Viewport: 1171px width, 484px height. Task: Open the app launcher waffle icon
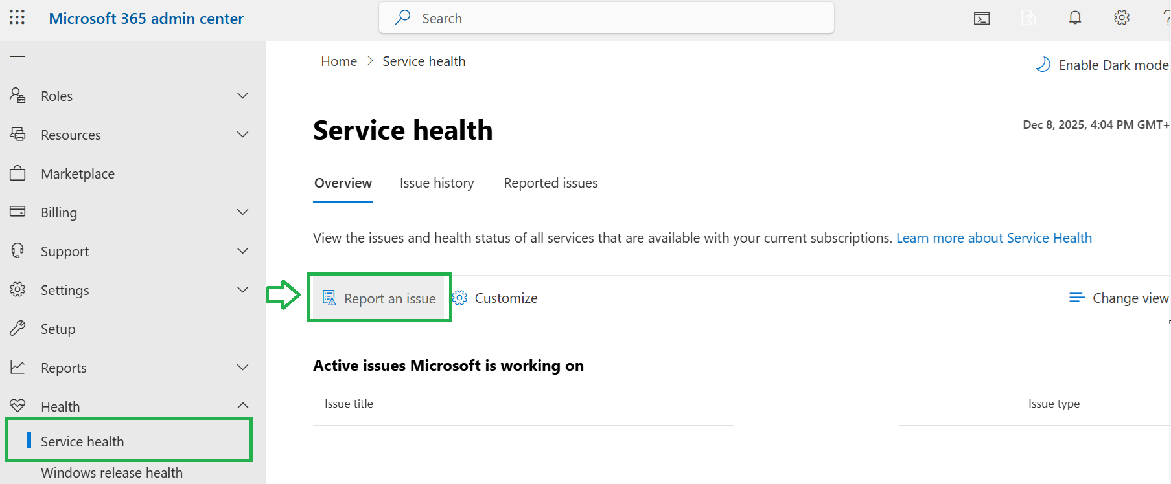[17, 17]
